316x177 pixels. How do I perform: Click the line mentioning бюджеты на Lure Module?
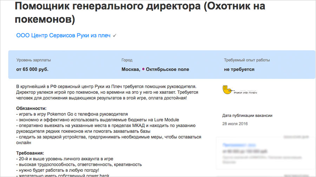98,120
